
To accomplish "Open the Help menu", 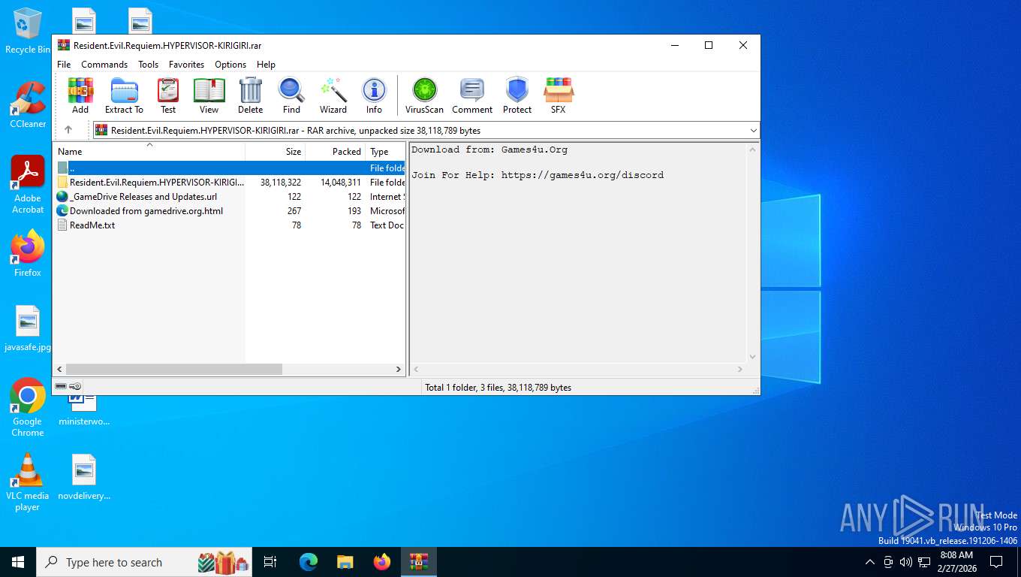I will pyautogui.click(x=266, y=65).
